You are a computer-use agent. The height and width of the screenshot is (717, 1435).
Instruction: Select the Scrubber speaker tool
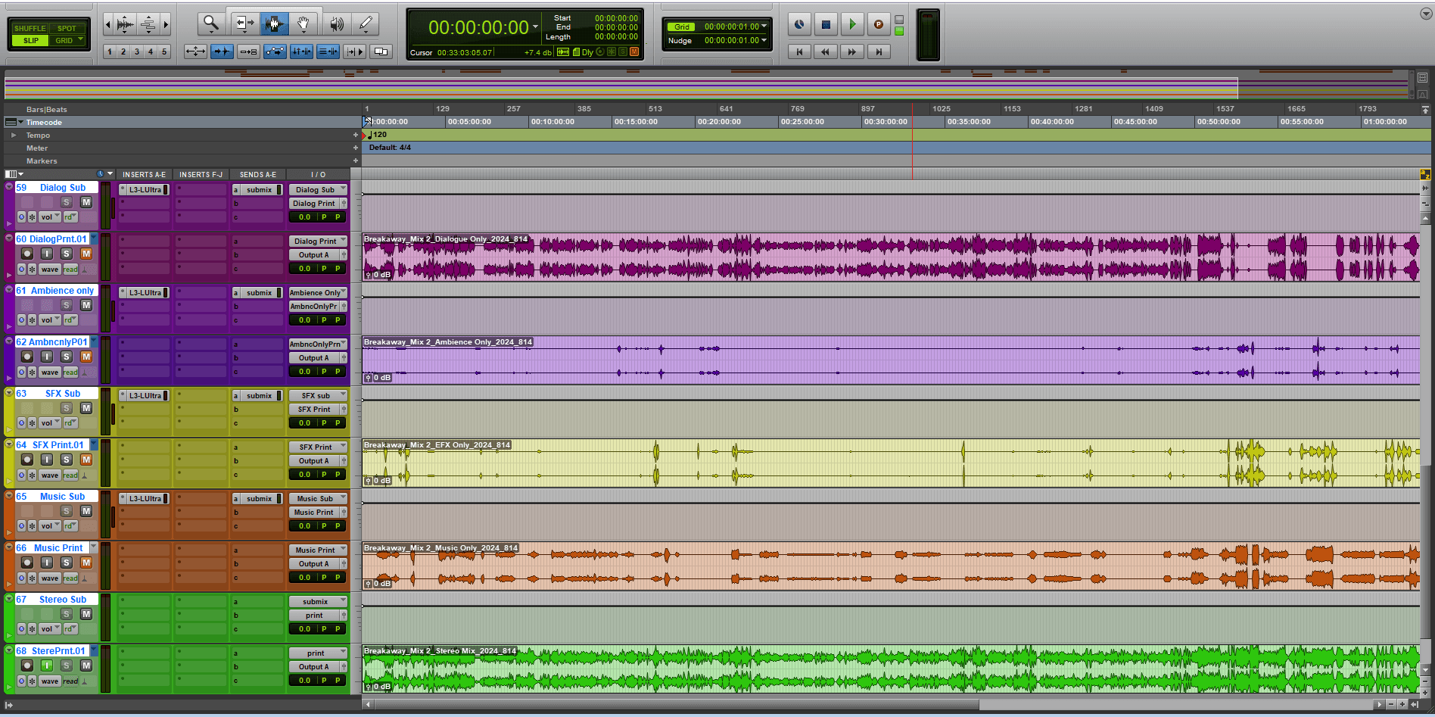pyautogui.click(x=337, y=24)
